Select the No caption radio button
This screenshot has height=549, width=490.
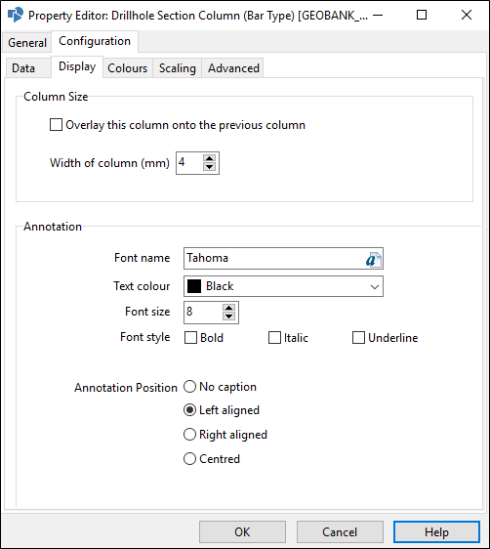click(189, 387)
